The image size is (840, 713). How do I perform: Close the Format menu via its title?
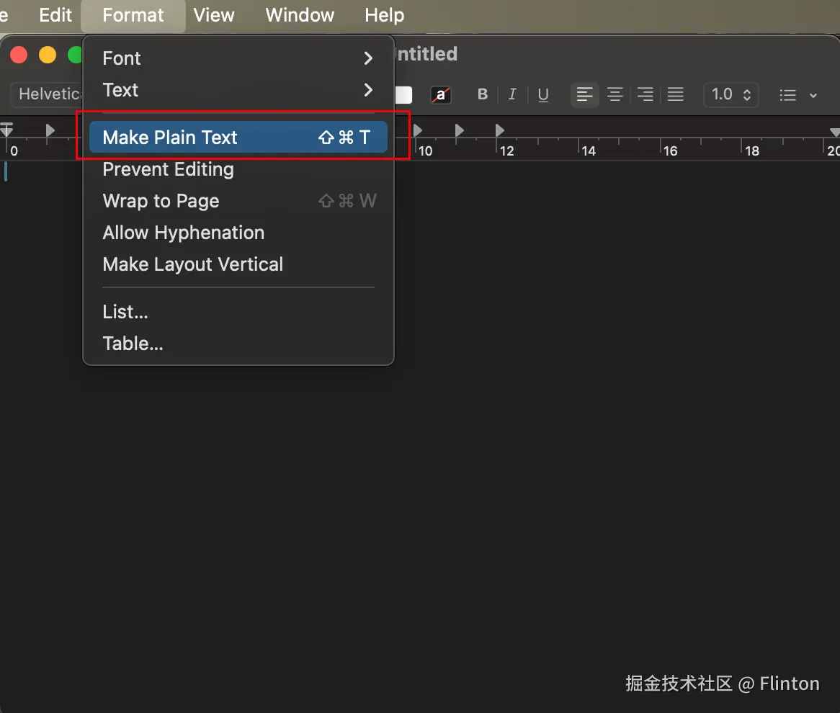(x=133, y=15)
